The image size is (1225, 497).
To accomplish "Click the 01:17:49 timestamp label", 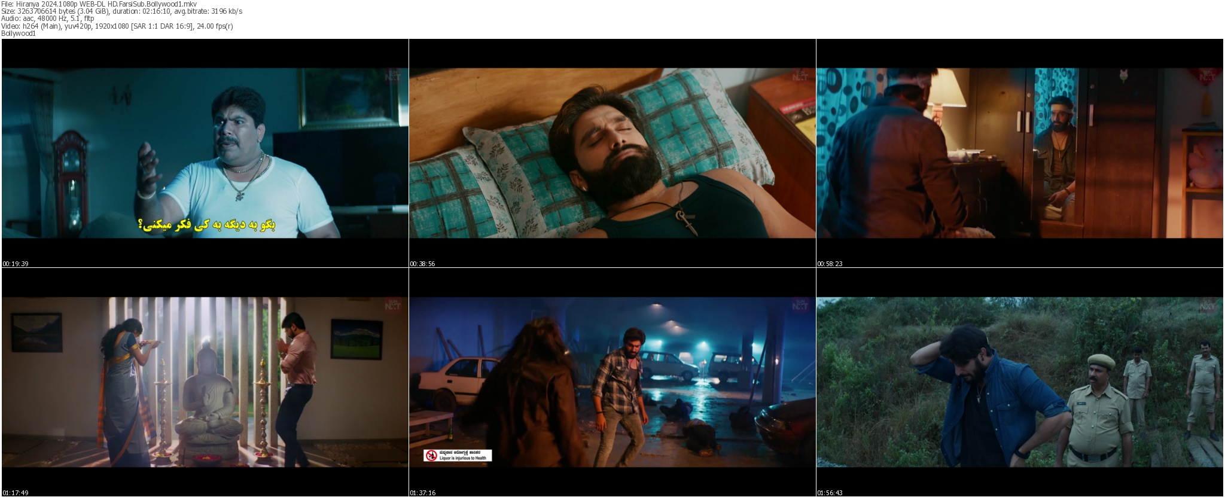I will click(16, 493).
